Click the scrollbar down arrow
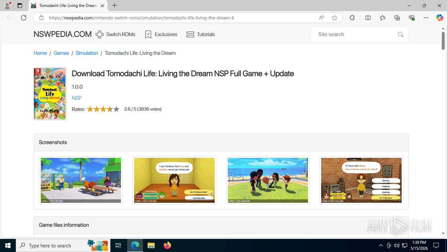Screen dimensions: 447x252 pyautogui.click(x=443, y=233)
